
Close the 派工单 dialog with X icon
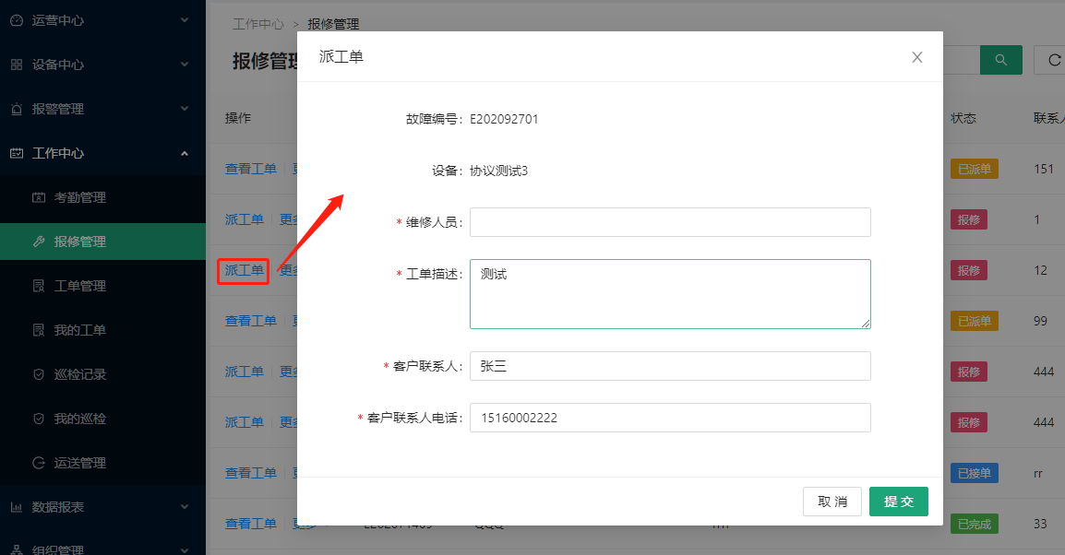[x=916, y=57]
